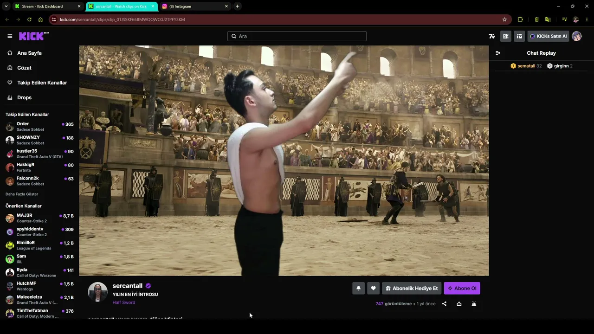View site information icon in address bar
The height and width of the screenshot is (334, 594).
pos(54,19)
